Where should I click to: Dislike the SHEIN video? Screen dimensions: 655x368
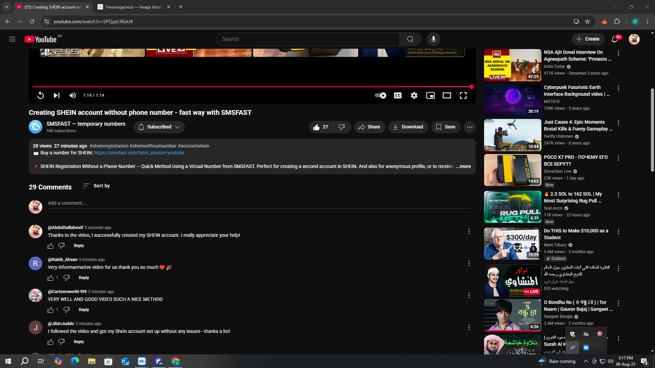pos(342,127)
